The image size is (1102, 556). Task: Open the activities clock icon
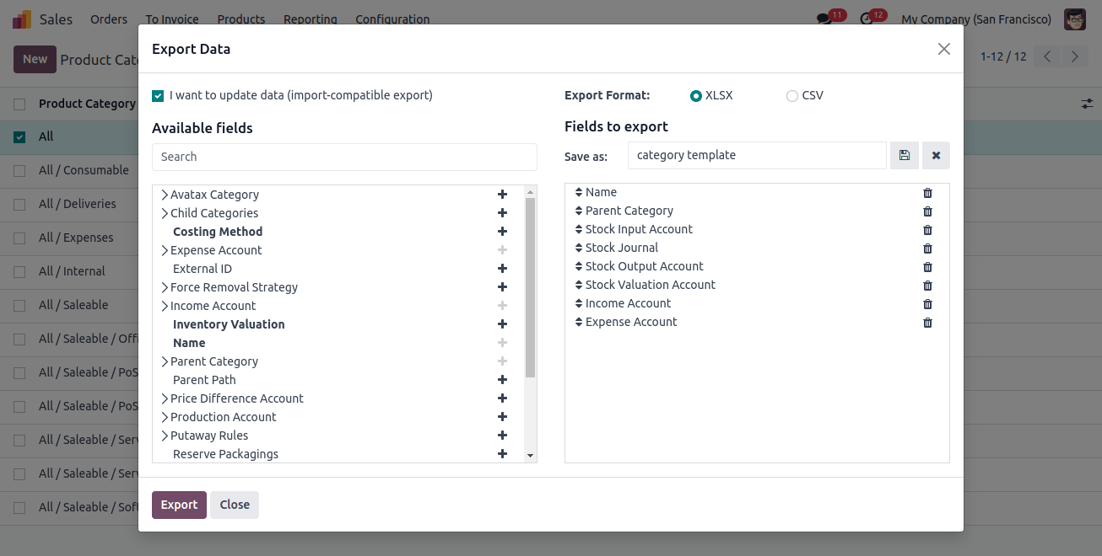866,19
